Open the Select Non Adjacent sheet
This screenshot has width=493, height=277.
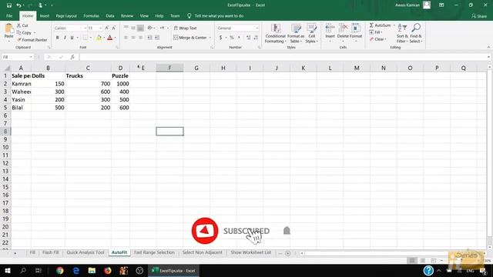(202, 252)
